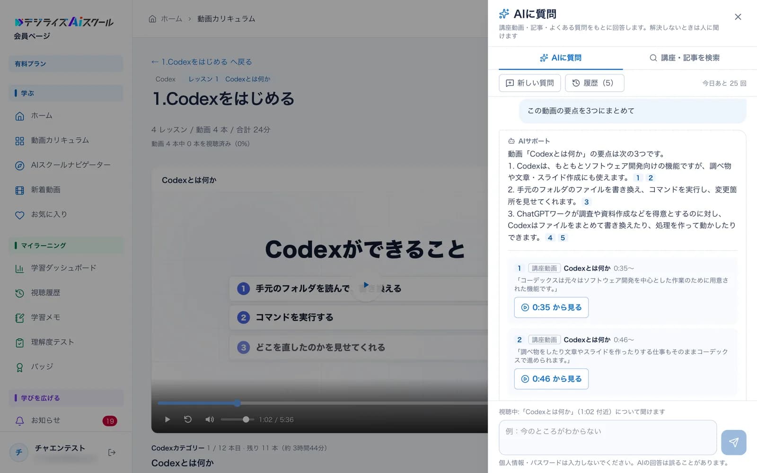Go back via 1.Codexをはじめる へ戻る link
This screenshot has height=473, width=757.
pos(202,62)
